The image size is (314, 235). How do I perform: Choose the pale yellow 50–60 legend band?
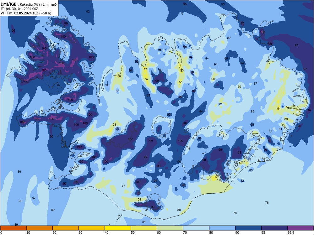[x=144, y=228]
